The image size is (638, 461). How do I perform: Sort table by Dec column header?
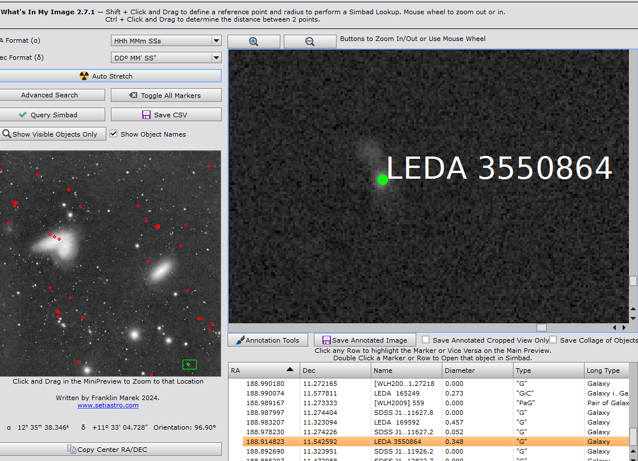[335, 370]
